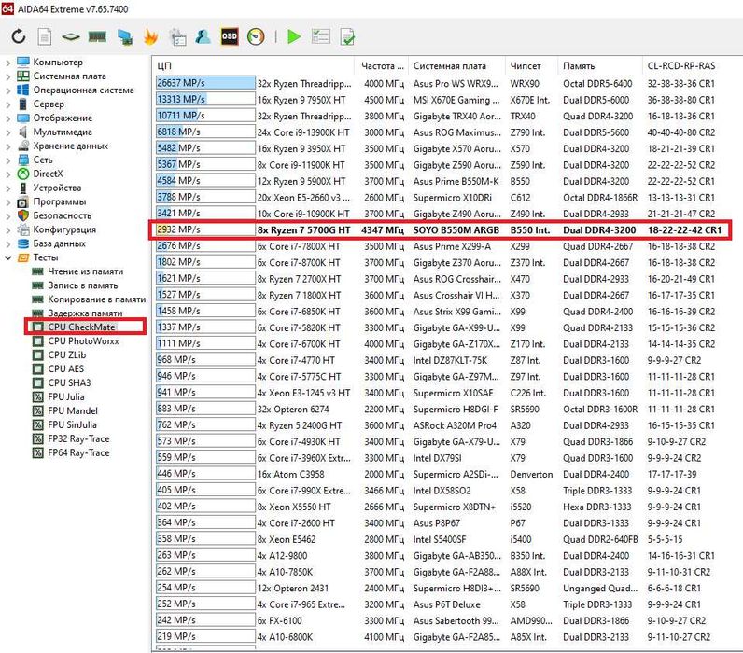Expand the Хранение данных tree node

(7, 146)
